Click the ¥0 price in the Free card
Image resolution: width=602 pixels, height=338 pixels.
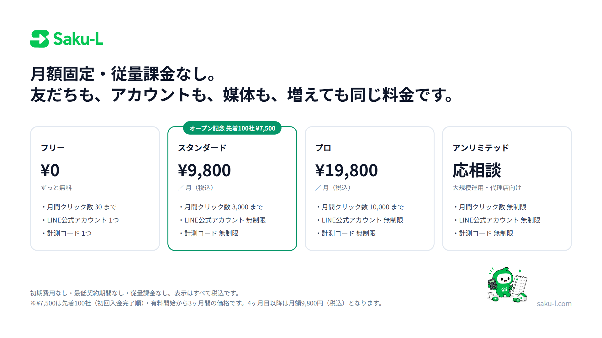pos(50,171)
